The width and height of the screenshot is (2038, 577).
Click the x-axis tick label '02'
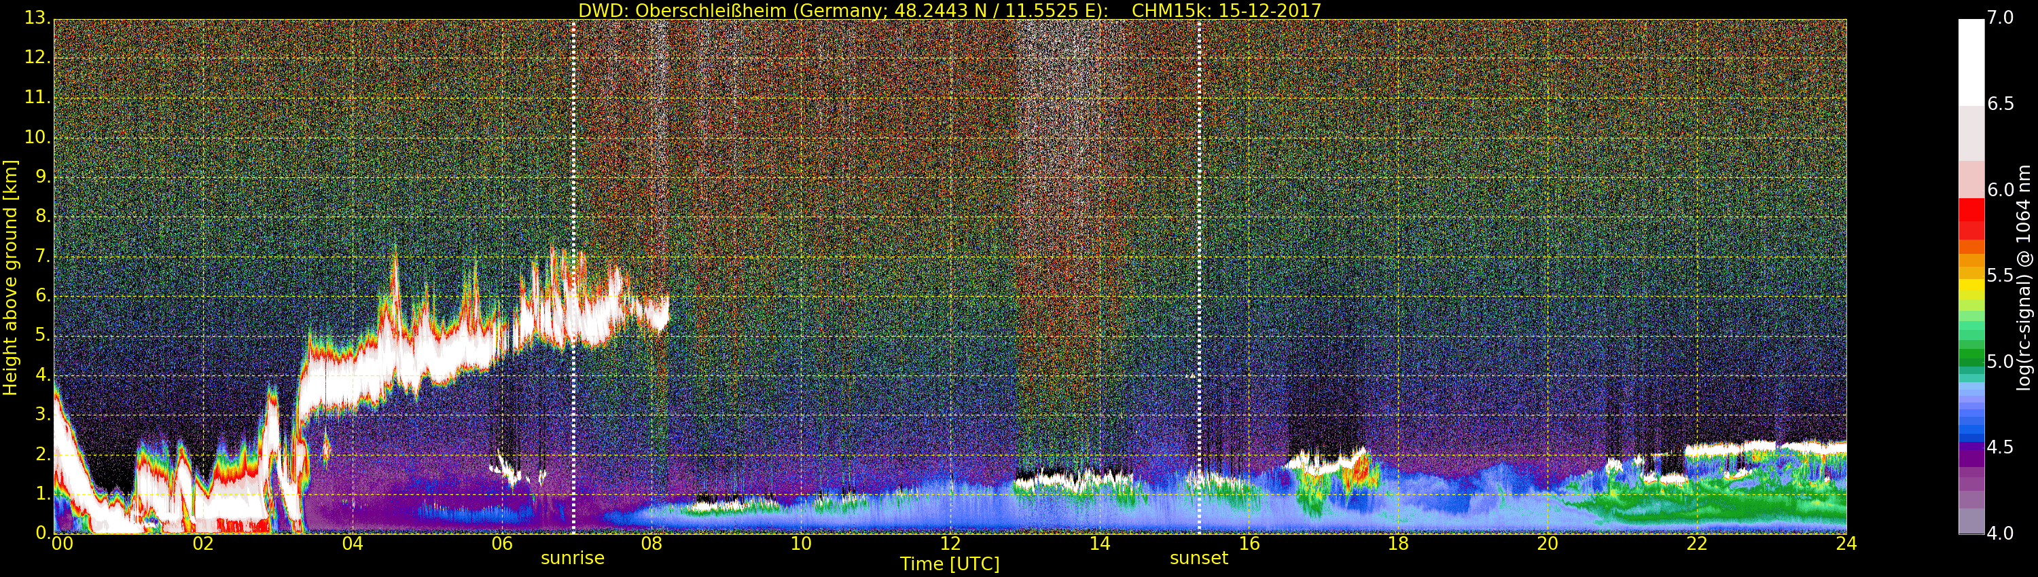coord(203,543)
